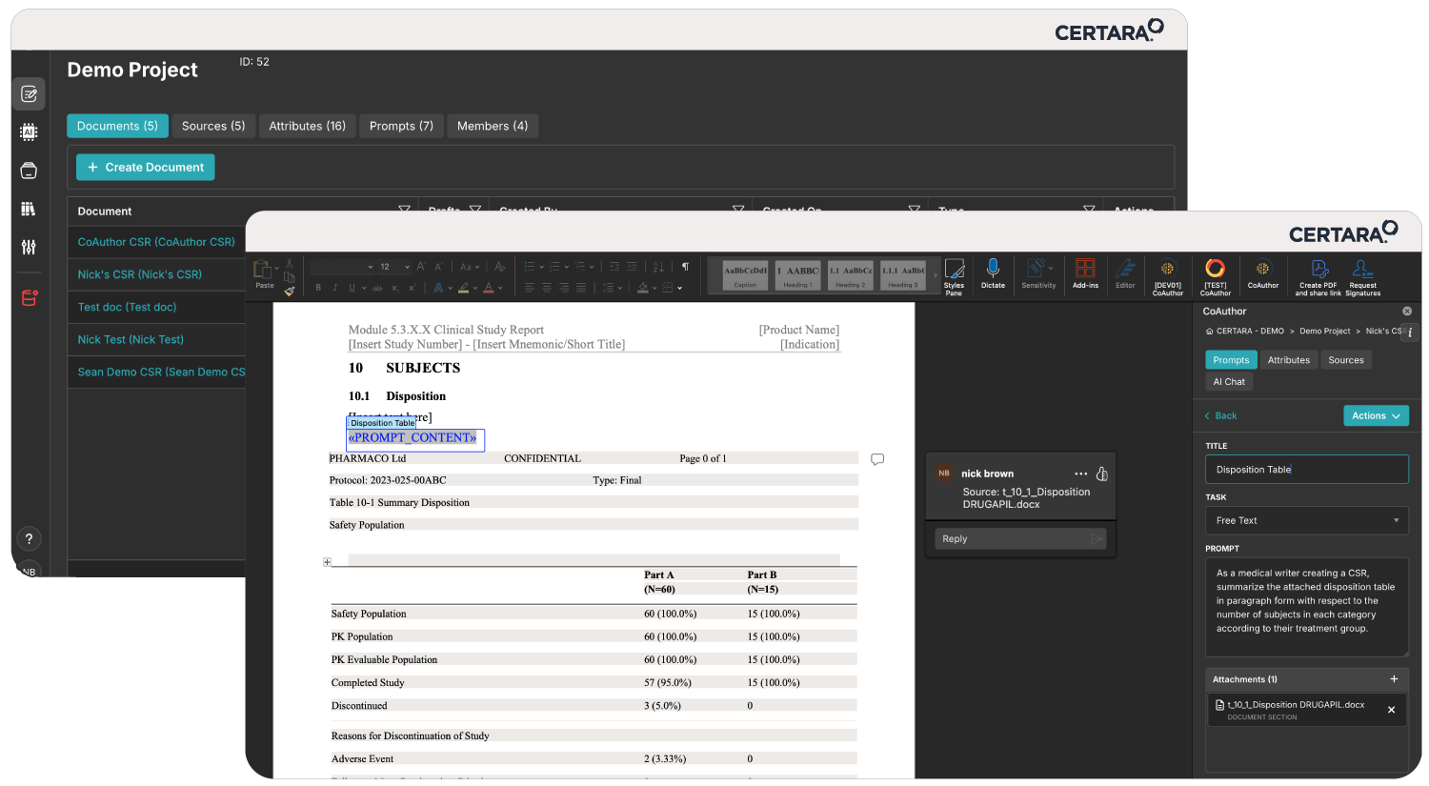Toggle subscript formatting

(x=395, y=288)
